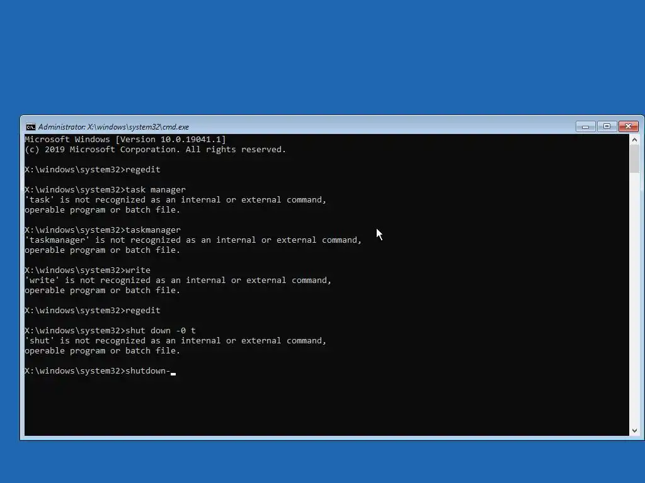Click the scrollbar down arrow
This screenshot has width=645, height=483.
634,430
